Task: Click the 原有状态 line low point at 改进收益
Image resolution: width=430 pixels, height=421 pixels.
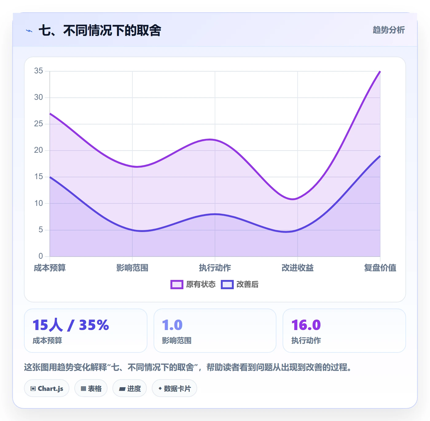Action: tap(298, 199)
